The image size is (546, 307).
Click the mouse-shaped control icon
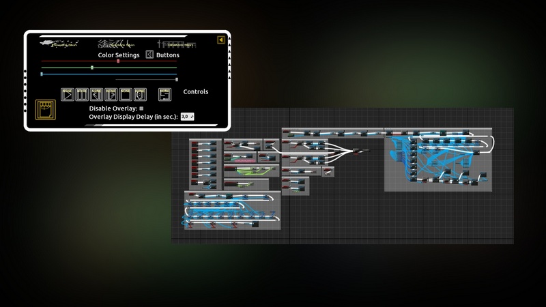tap(140, 95)
